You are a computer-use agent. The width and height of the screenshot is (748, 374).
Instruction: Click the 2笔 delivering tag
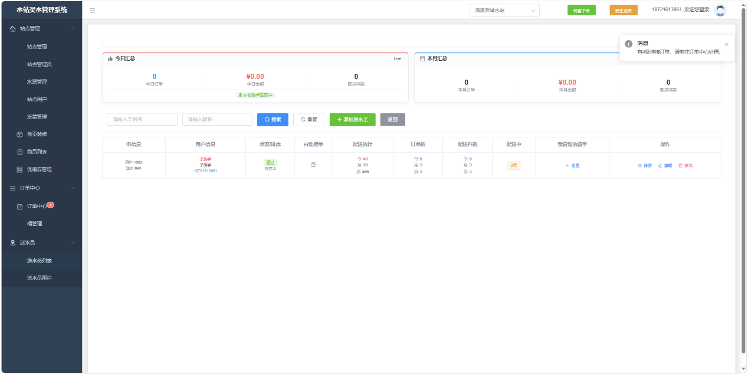pyautogui.click(x=514, y=165)
